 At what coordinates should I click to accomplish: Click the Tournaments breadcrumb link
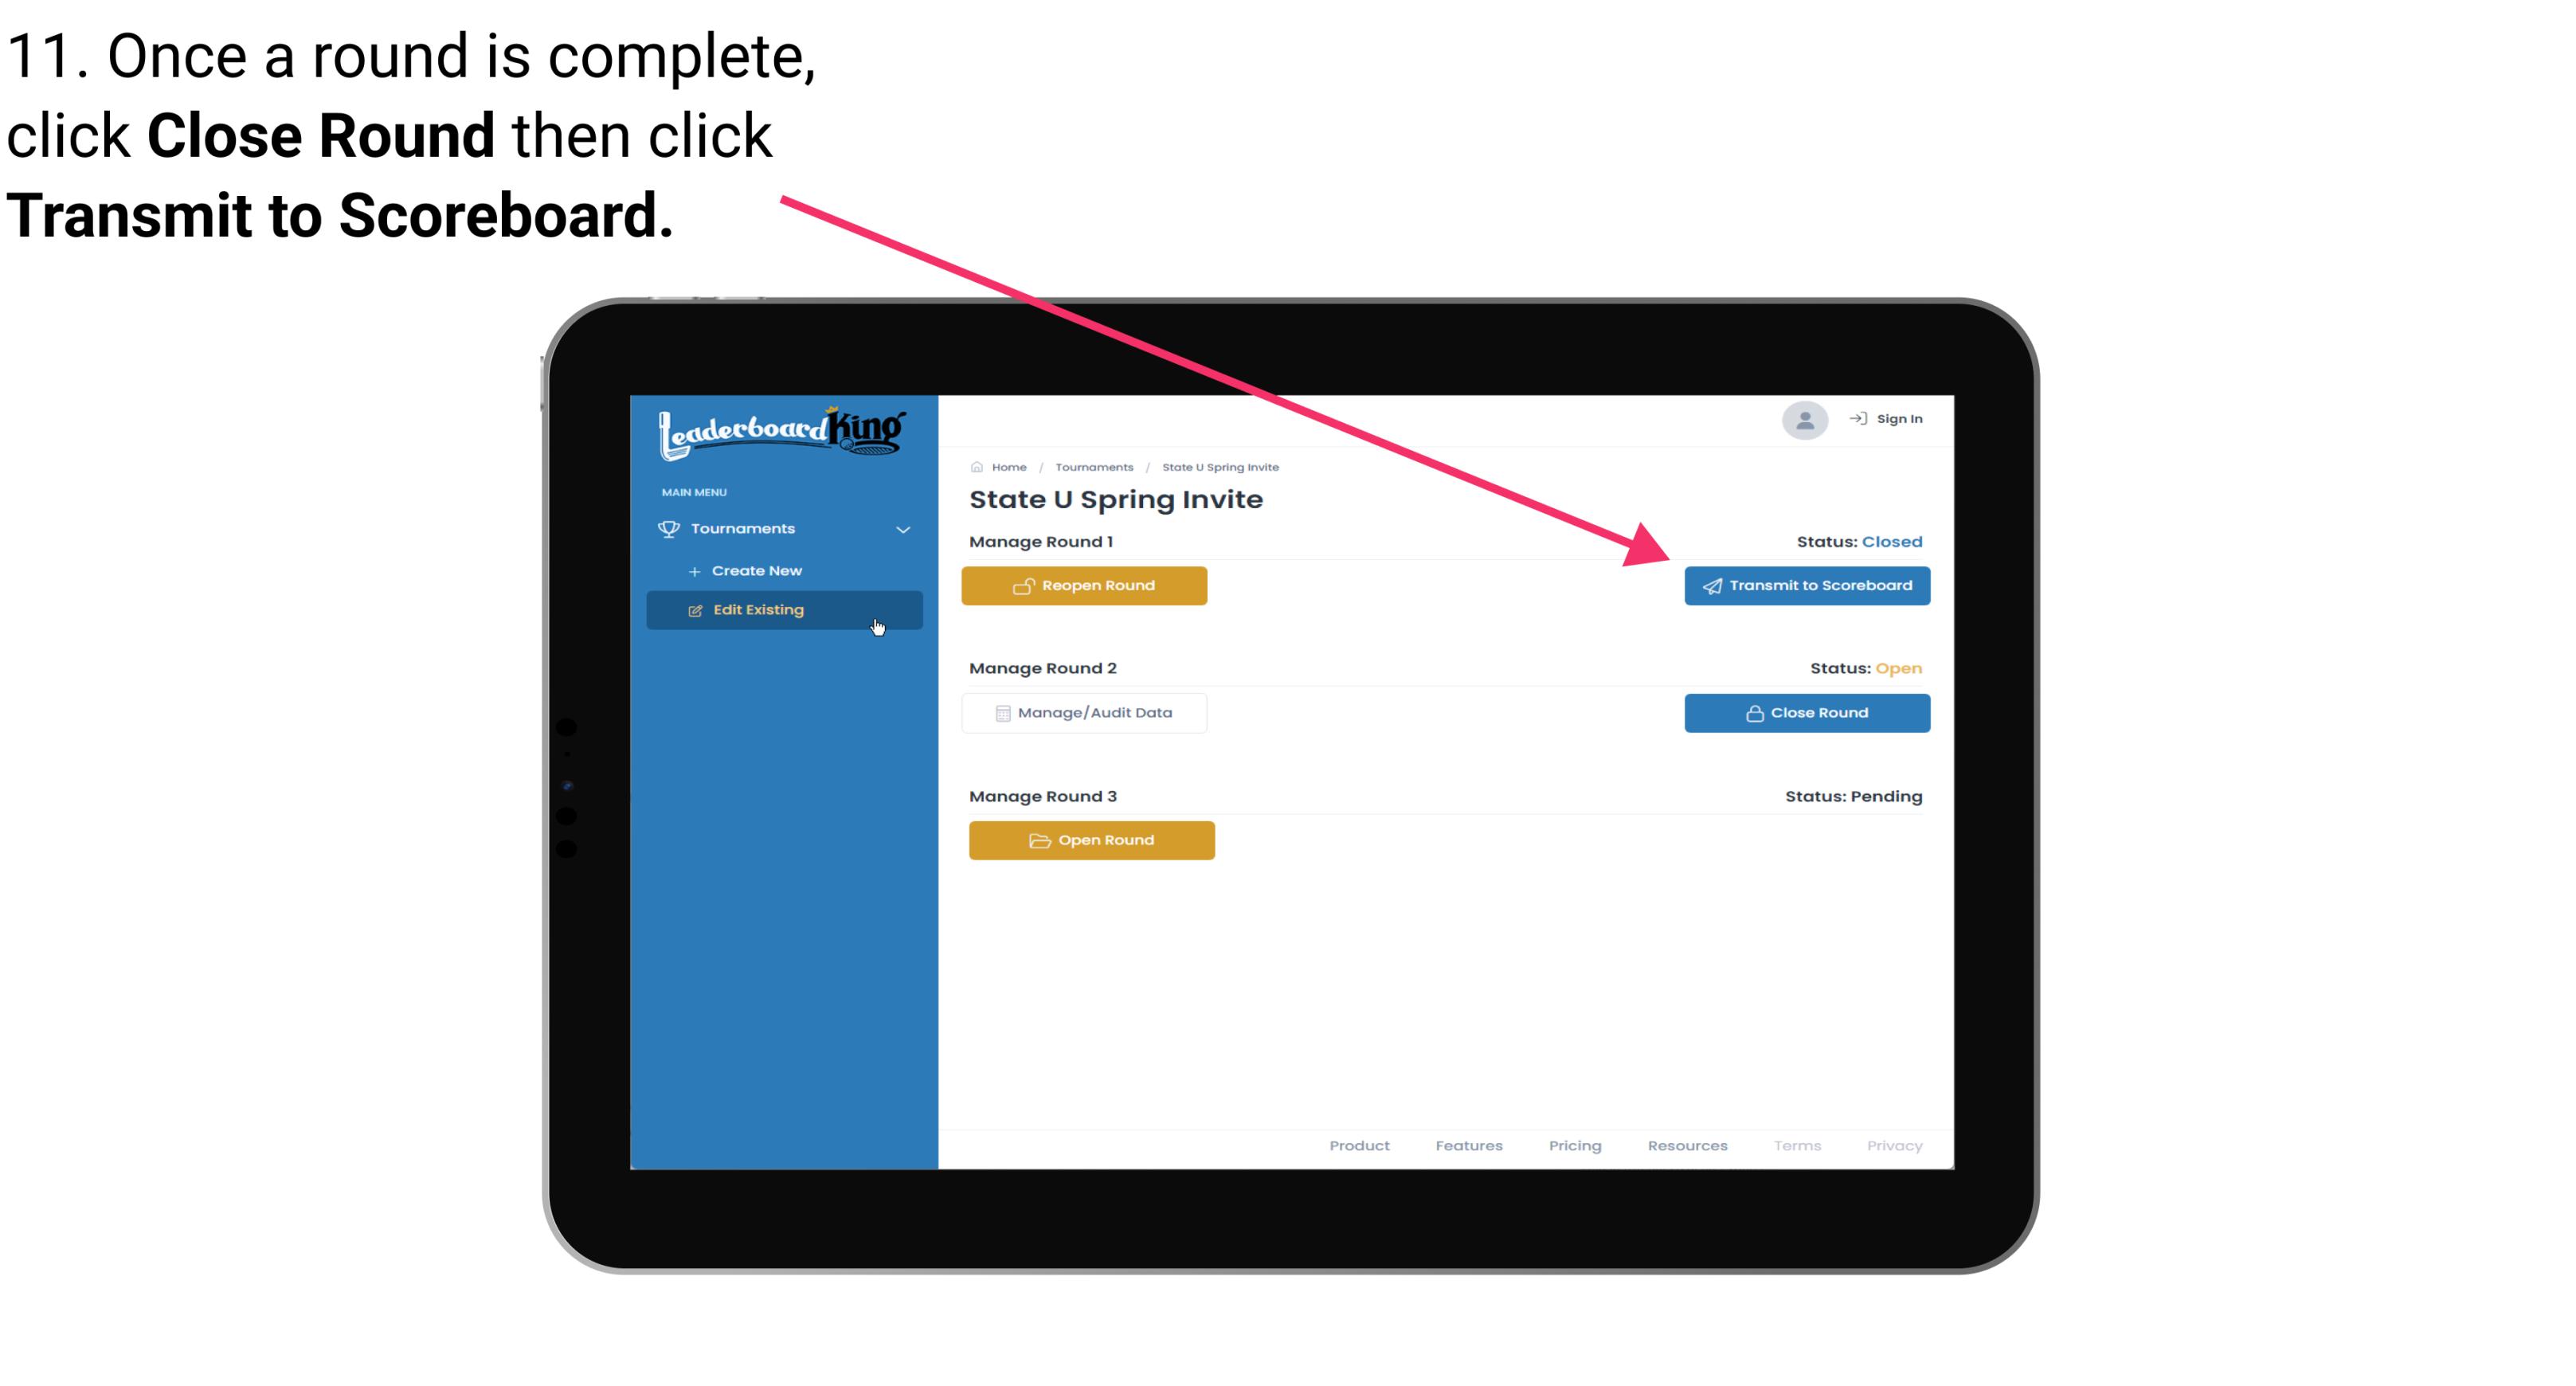click(x=1092, y=466)
